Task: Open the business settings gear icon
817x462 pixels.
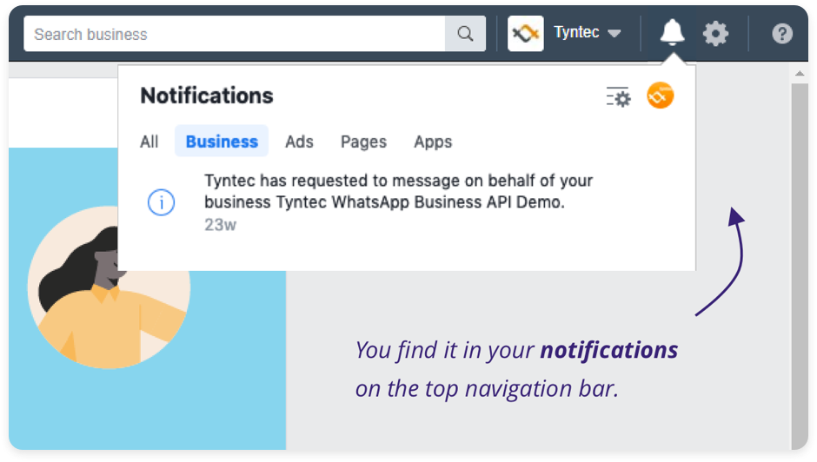Action: point(715,34)
